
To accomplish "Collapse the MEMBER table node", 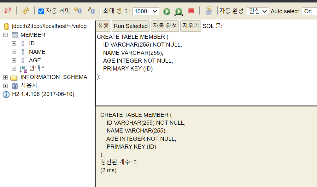I will point(5,35).
